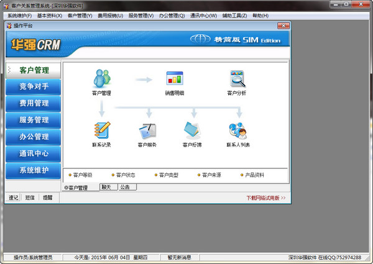Select 通讯中心 in the sidebar
This screenshot has width=373, height=264.
click(x=33, y=153)
